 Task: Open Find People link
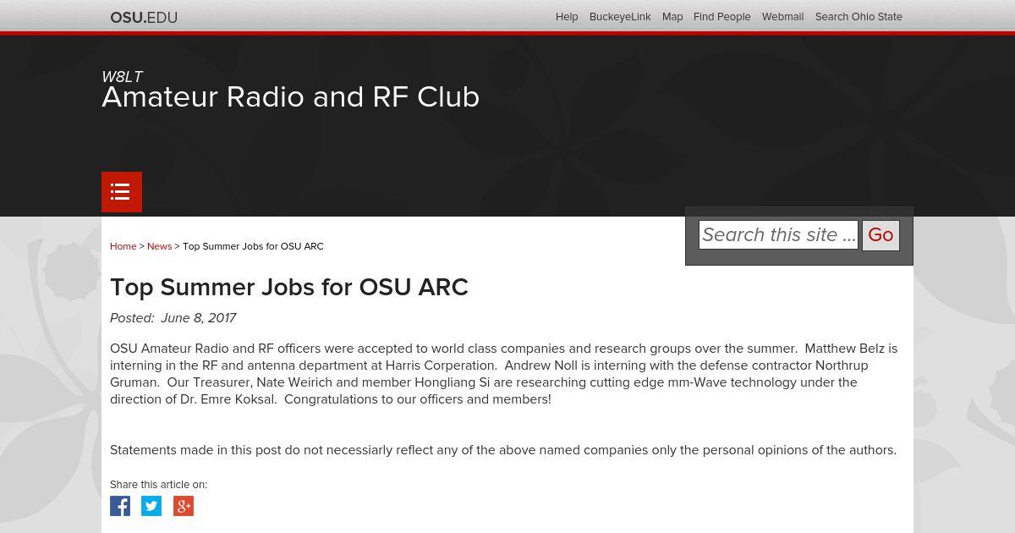coord(722,17)
